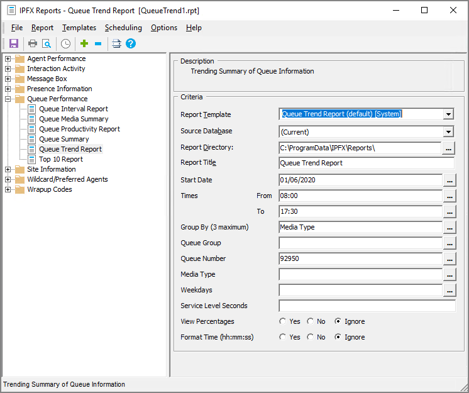Viewport: 469px width, 393px height.
Task: Expand the Wrapup Codes tree node
Action: (x=8, y=190)
